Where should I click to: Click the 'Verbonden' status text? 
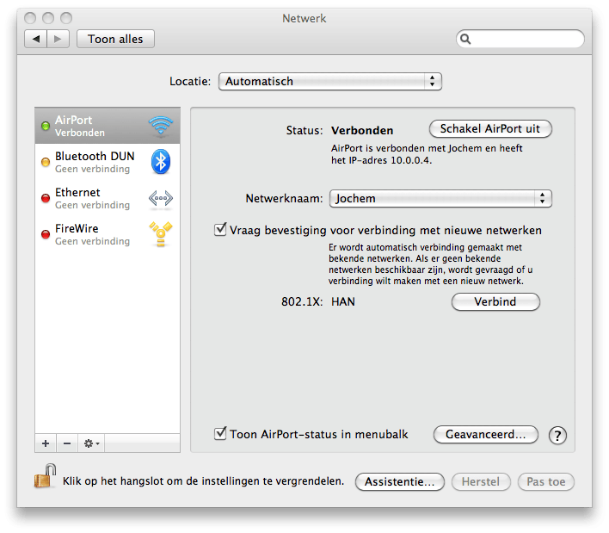point(362,131)
